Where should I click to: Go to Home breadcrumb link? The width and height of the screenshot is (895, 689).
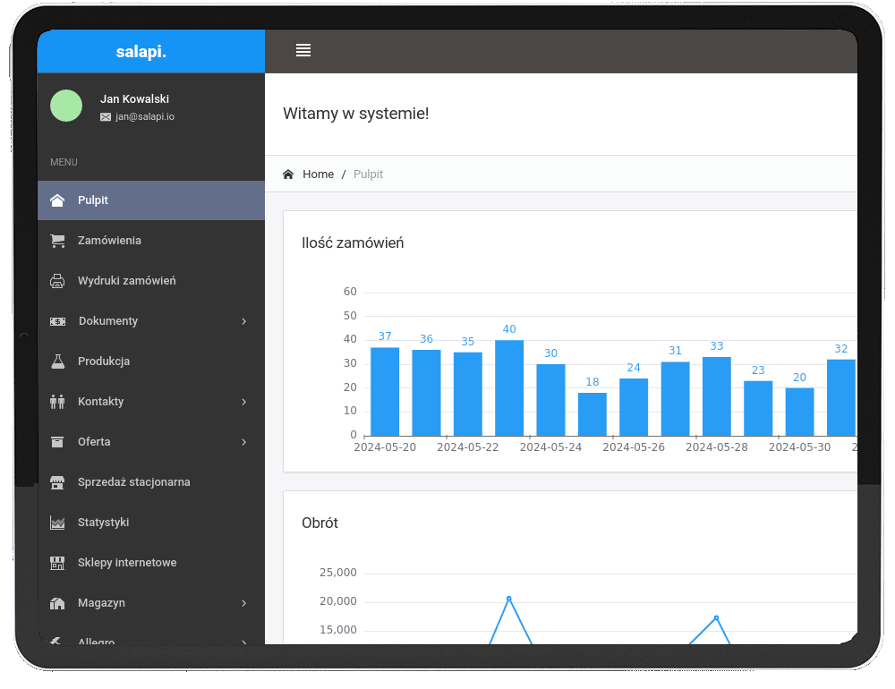pyautogui.click(x=318, y=174)
